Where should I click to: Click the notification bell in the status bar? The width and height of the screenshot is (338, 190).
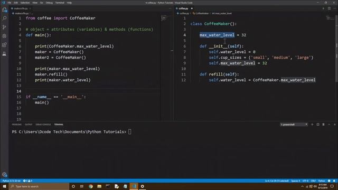334,180
